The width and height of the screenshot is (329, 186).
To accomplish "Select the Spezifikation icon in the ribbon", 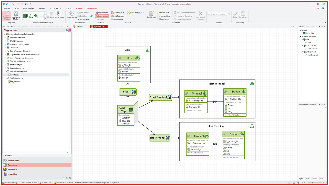I will (151, 15).
